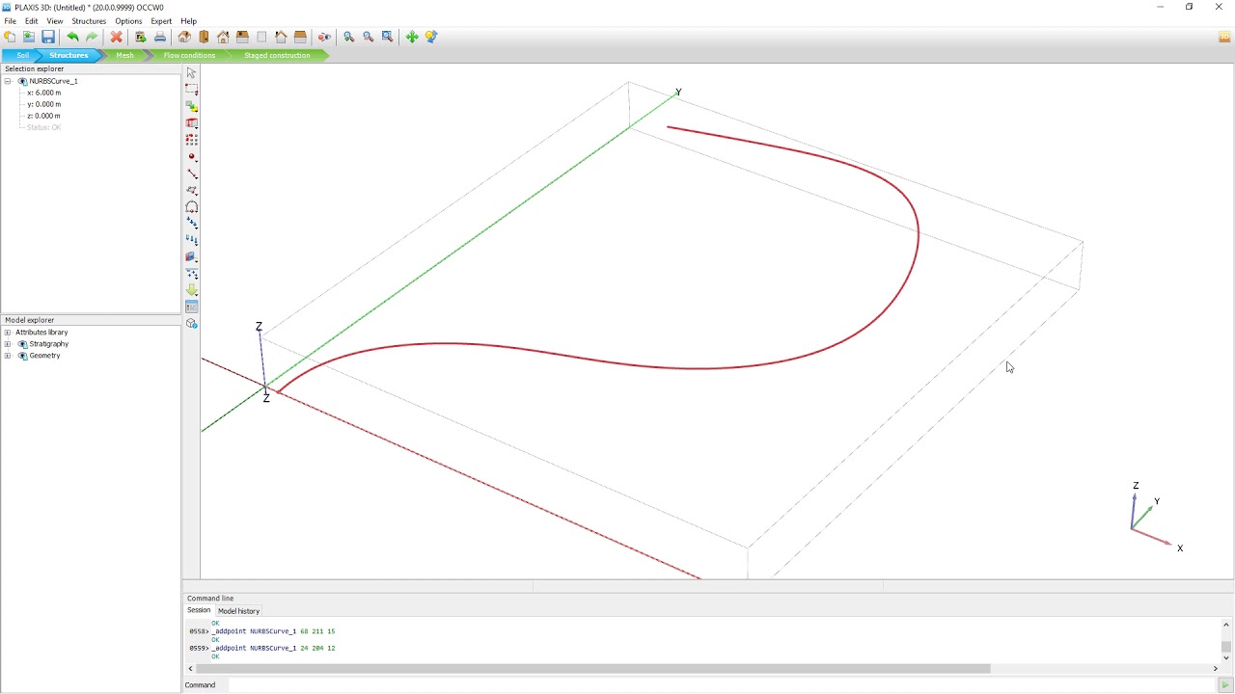1235x694 pixels.
Task: Click the printer icon
Action: (160, 37)
